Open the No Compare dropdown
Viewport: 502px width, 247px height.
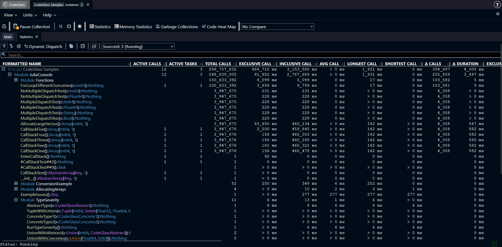[277, 27]
